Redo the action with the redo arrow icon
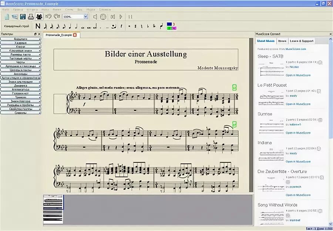 57,17
